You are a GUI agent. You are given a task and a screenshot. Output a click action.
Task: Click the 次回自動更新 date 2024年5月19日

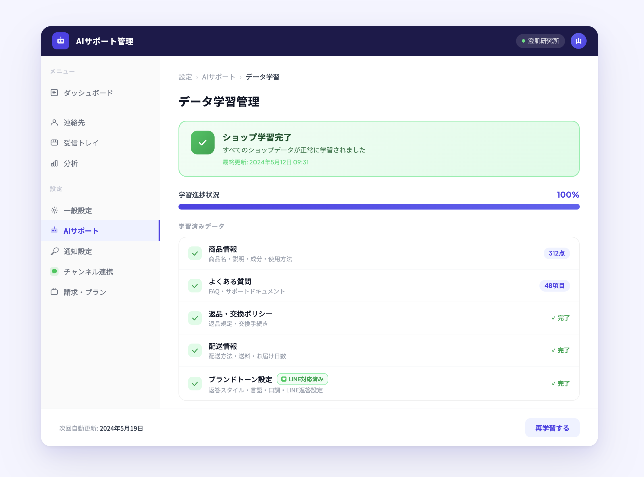pos(121,428)
